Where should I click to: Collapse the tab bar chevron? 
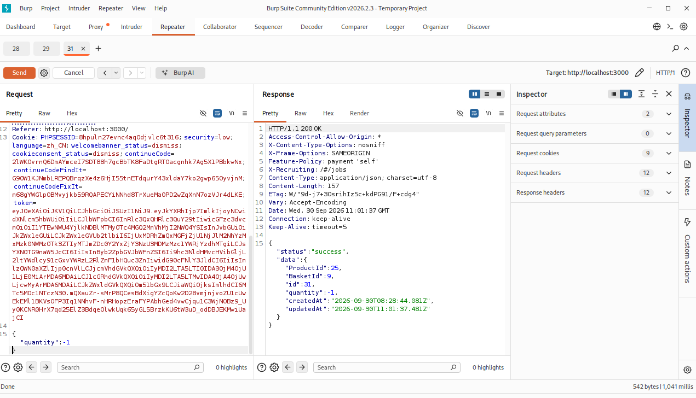(687, 49)
